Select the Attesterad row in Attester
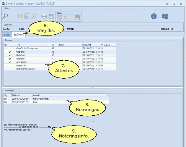Image resolution: width=186 pixels, height=147 pixels. [x=60, y=62]
